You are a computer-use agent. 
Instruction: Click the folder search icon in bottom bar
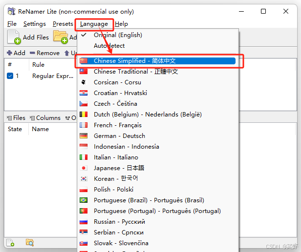30,242
